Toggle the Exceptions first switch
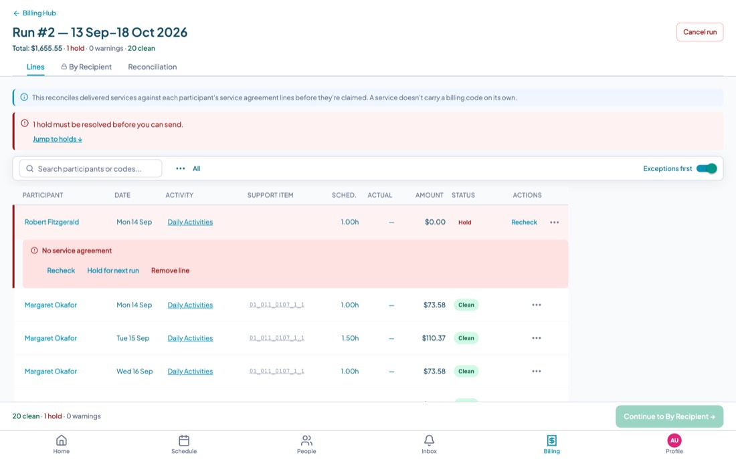The width and height of the screenshot is (736, 459). (707, 168)
